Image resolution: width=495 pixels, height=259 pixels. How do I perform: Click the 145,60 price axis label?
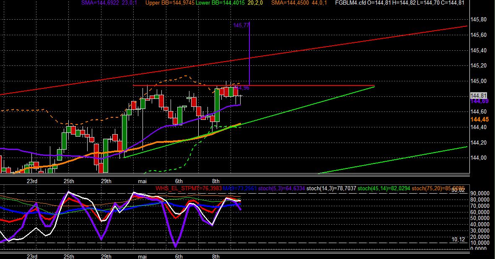coord(479,35)
